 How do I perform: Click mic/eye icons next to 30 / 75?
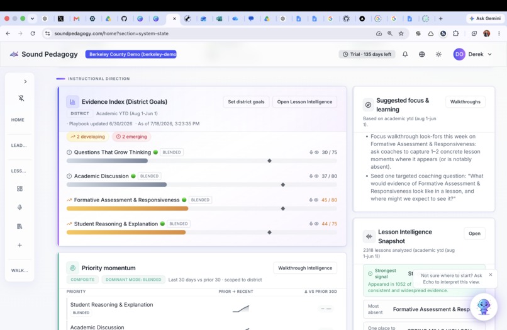coord(314,152)
